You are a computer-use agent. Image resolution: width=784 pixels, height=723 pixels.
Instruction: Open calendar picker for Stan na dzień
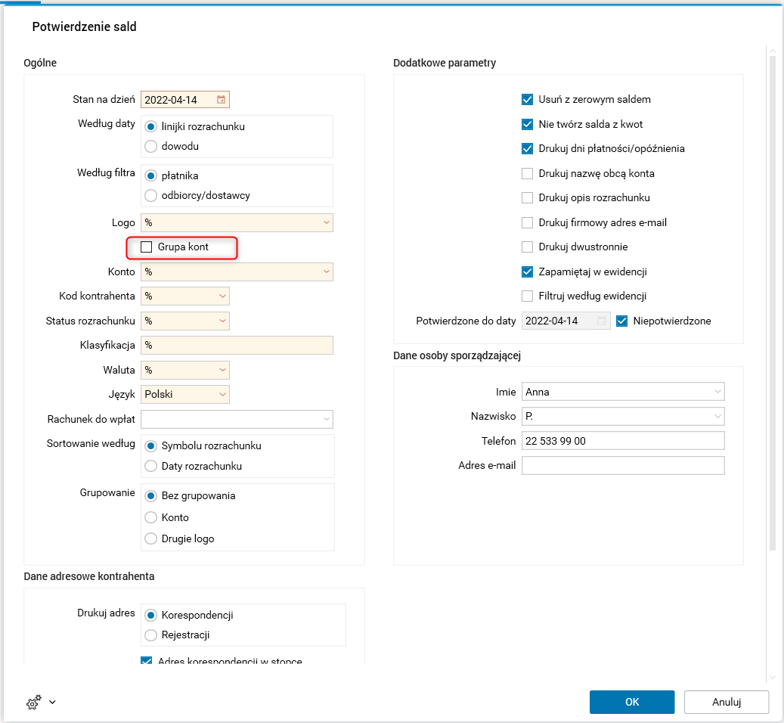pos(221,100)
